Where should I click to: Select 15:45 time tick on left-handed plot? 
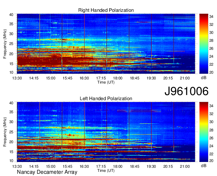pos(67,166)
